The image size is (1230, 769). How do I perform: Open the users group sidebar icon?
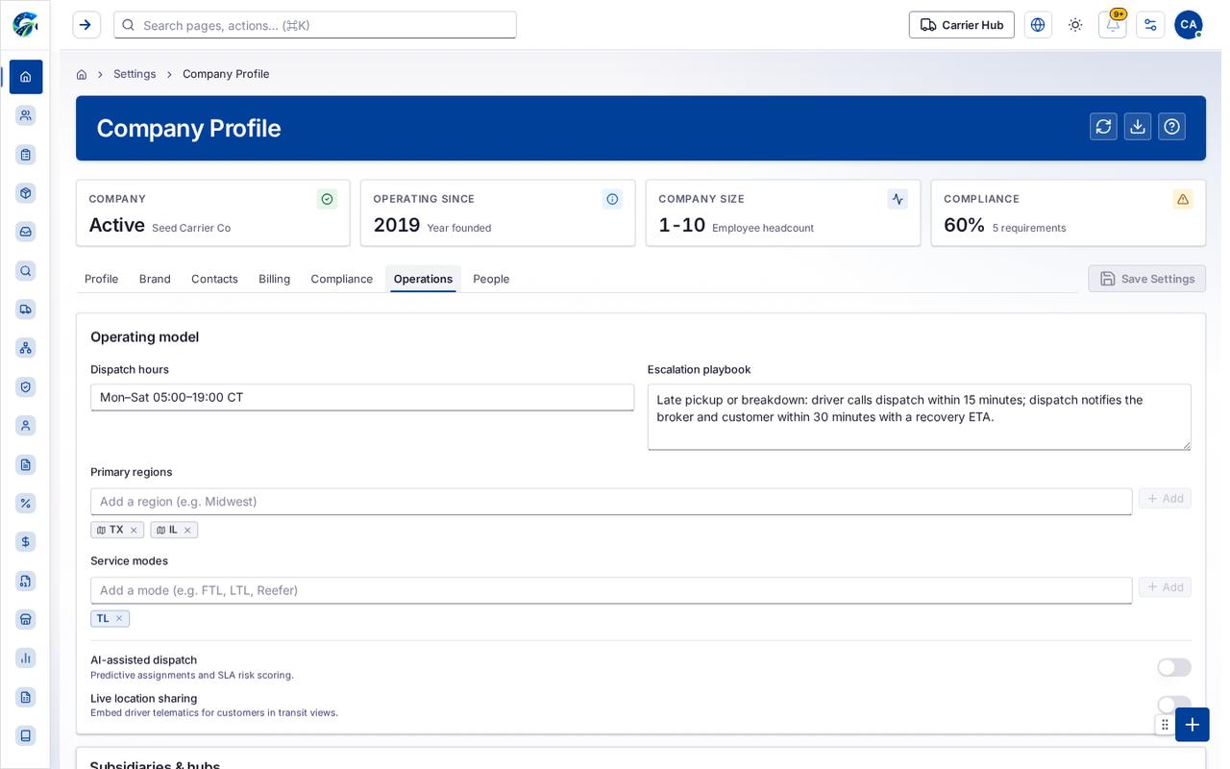[x=26, y=115]
